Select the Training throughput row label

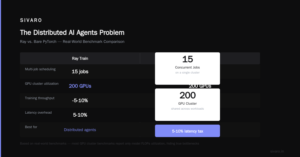[x=40, y=98]
